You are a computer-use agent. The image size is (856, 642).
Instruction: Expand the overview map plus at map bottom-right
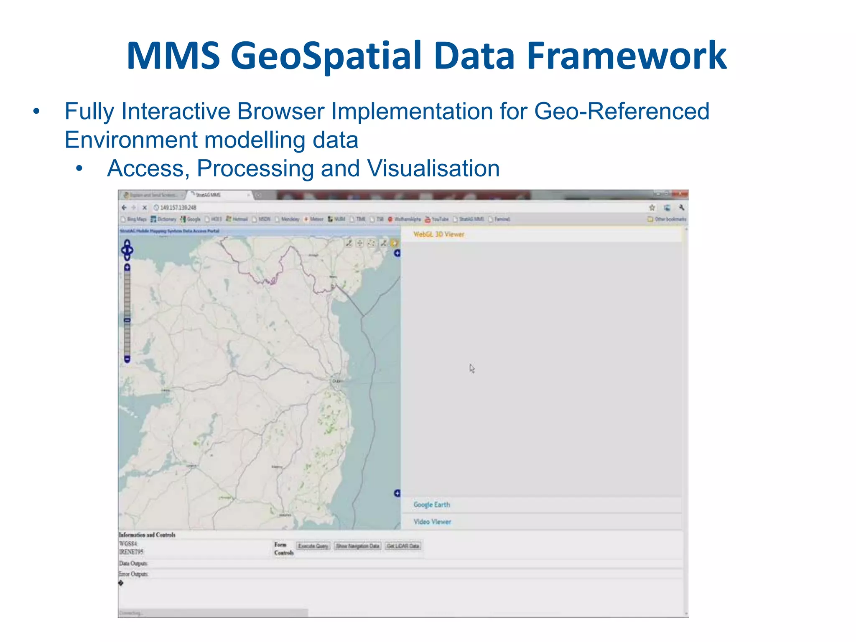(x=397, y=493)
